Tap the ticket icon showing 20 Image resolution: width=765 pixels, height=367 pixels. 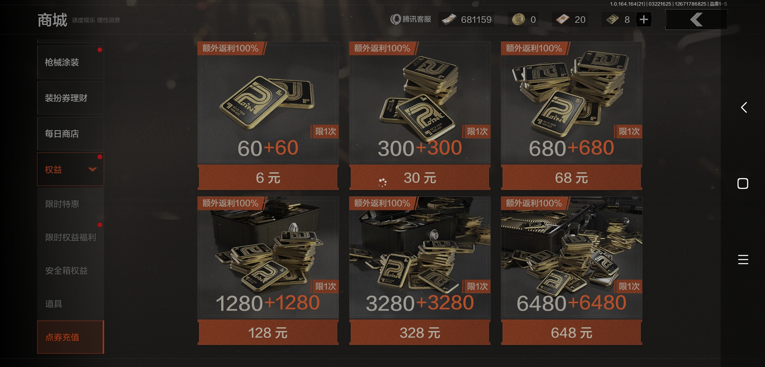[x=562, y=19]
